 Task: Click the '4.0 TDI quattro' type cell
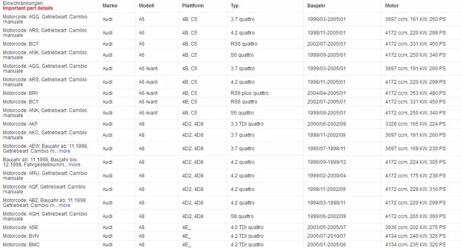[x=247, y=227]
